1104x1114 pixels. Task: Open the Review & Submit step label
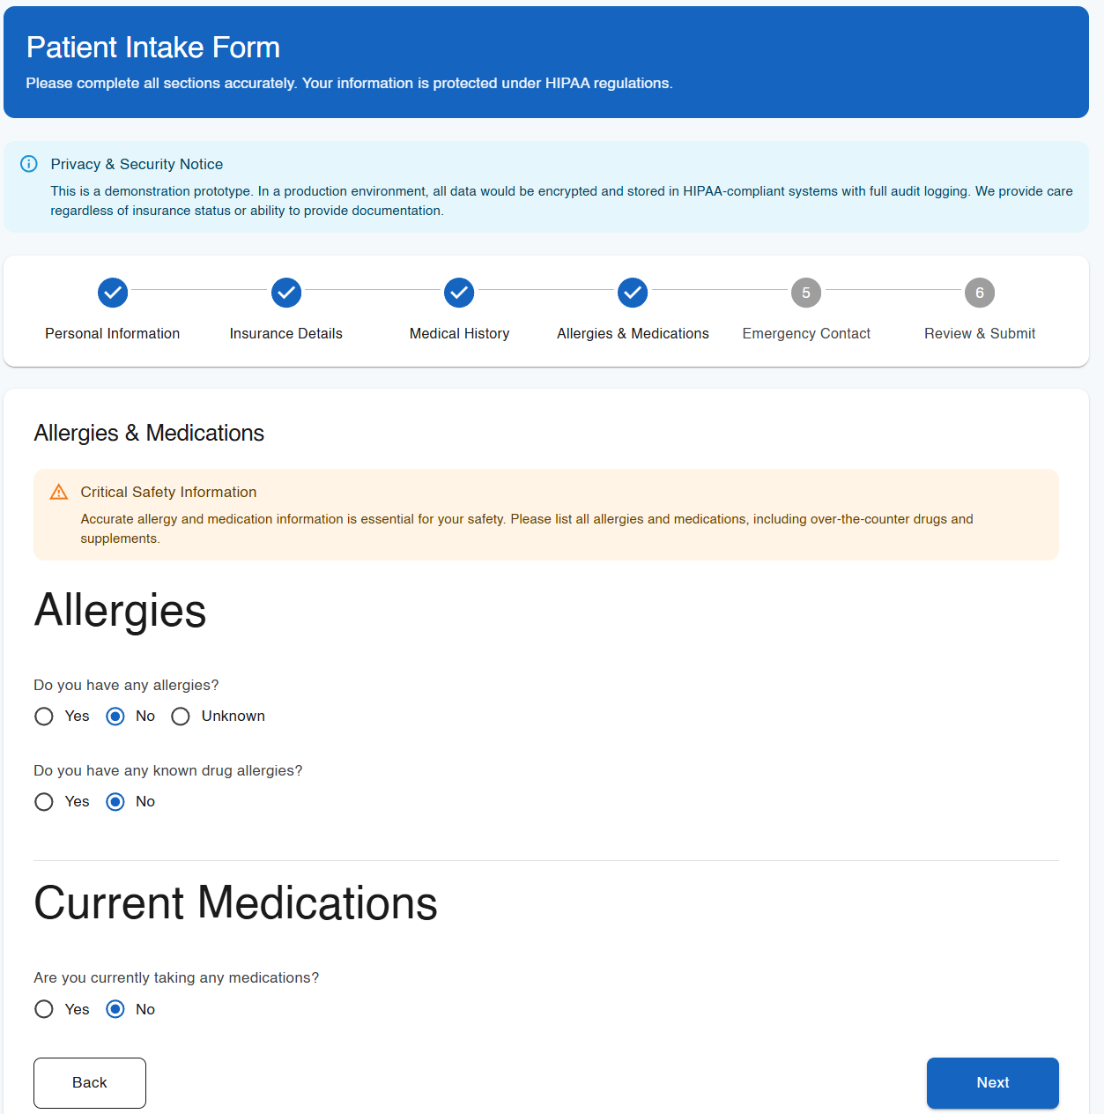[x=980, y=334]
